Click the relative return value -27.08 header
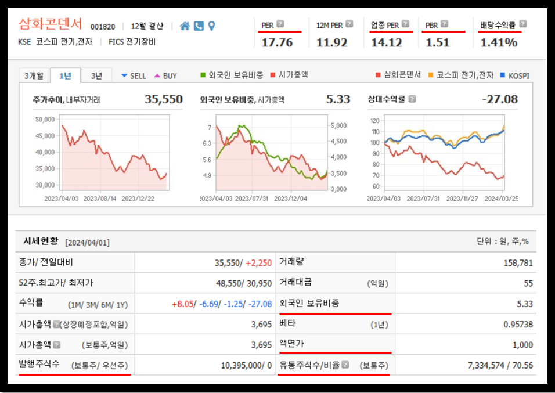 (500, 99)
